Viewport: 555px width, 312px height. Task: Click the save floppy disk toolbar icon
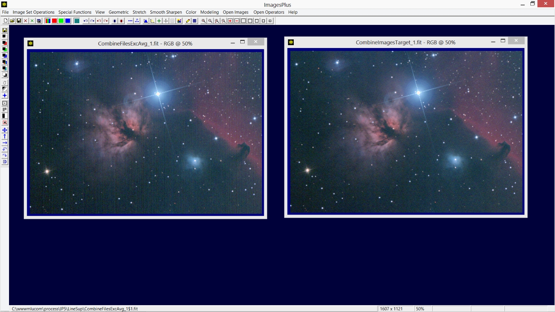[19, 21]
